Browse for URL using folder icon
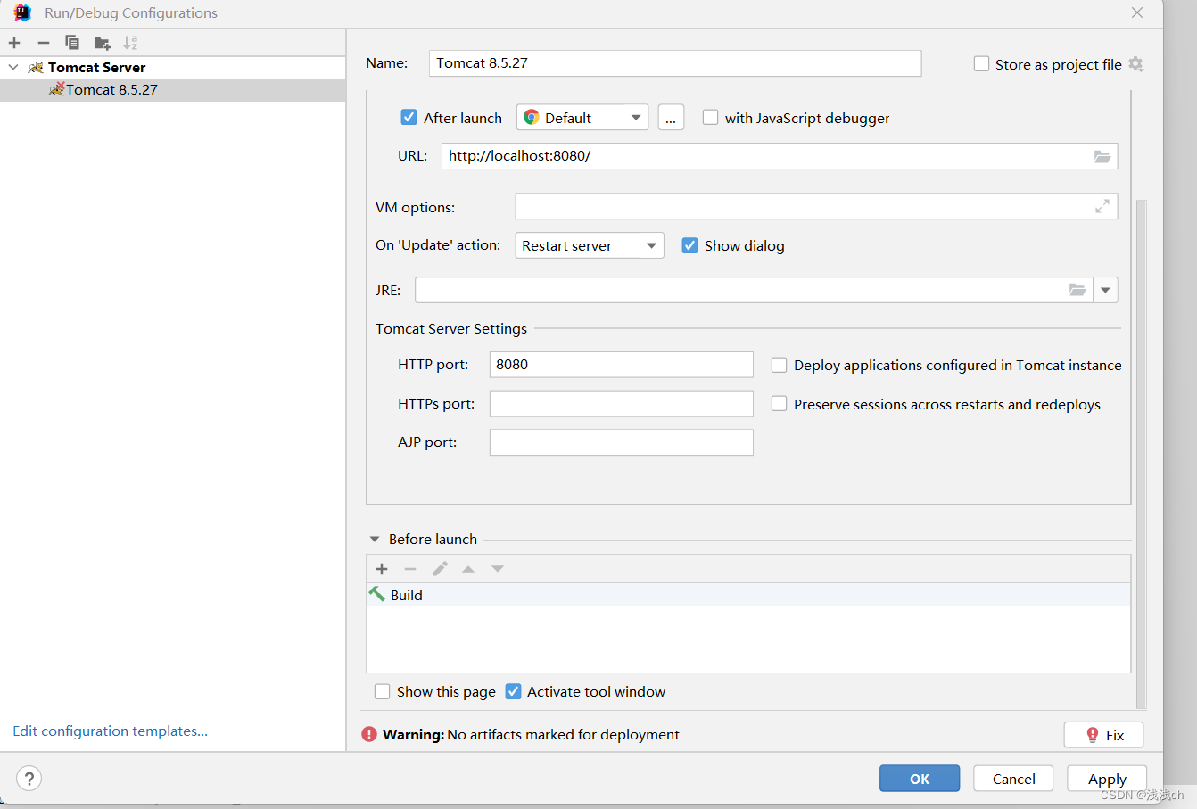 point(1102,156)
